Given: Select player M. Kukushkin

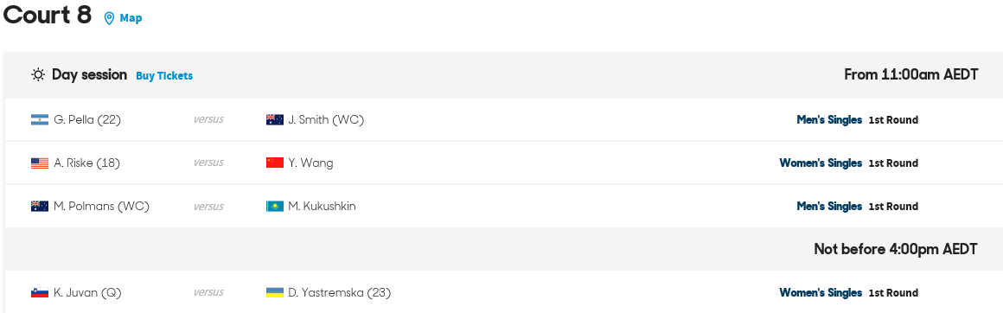Looking at the screenshot, I should point(322,206).
